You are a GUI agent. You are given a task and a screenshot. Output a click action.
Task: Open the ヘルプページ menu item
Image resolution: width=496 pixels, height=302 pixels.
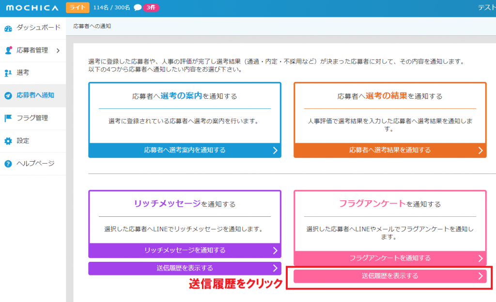point(35,164)
